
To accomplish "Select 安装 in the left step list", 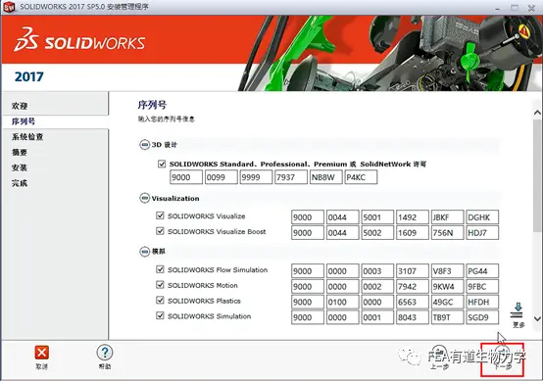I will [x=20, y=167].
